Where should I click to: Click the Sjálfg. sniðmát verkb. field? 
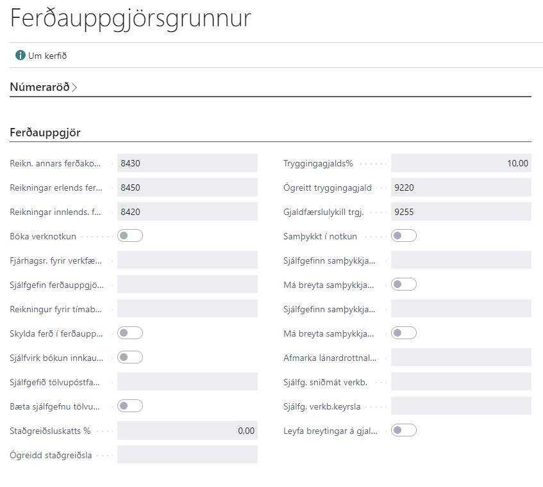(x=461, y=382)
